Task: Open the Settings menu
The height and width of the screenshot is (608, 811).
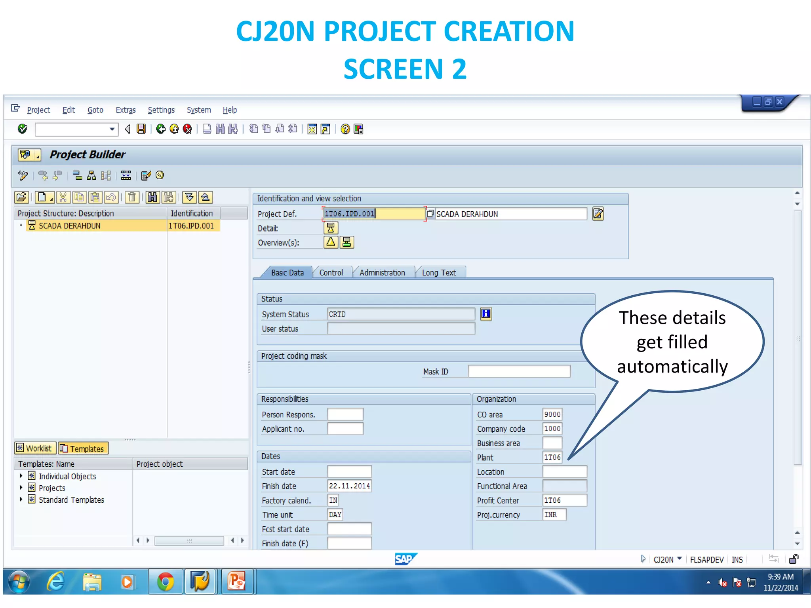Action: point(161,110)
